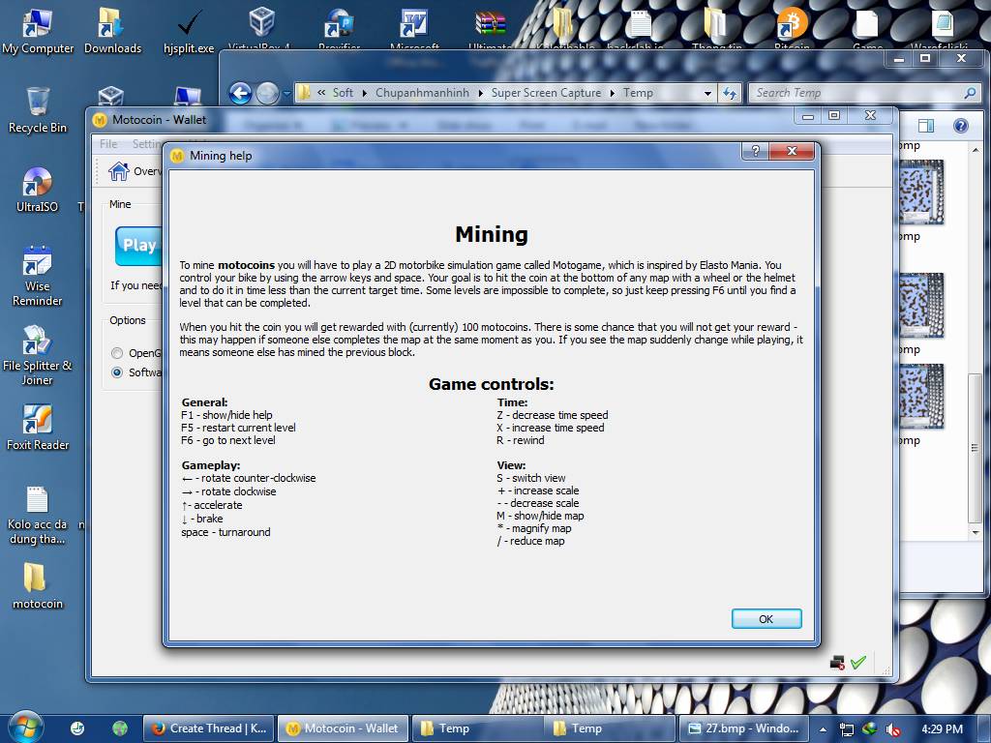Click the scroll up arrow in Explorer
991x743 pixels.
[x=975, y=150]
